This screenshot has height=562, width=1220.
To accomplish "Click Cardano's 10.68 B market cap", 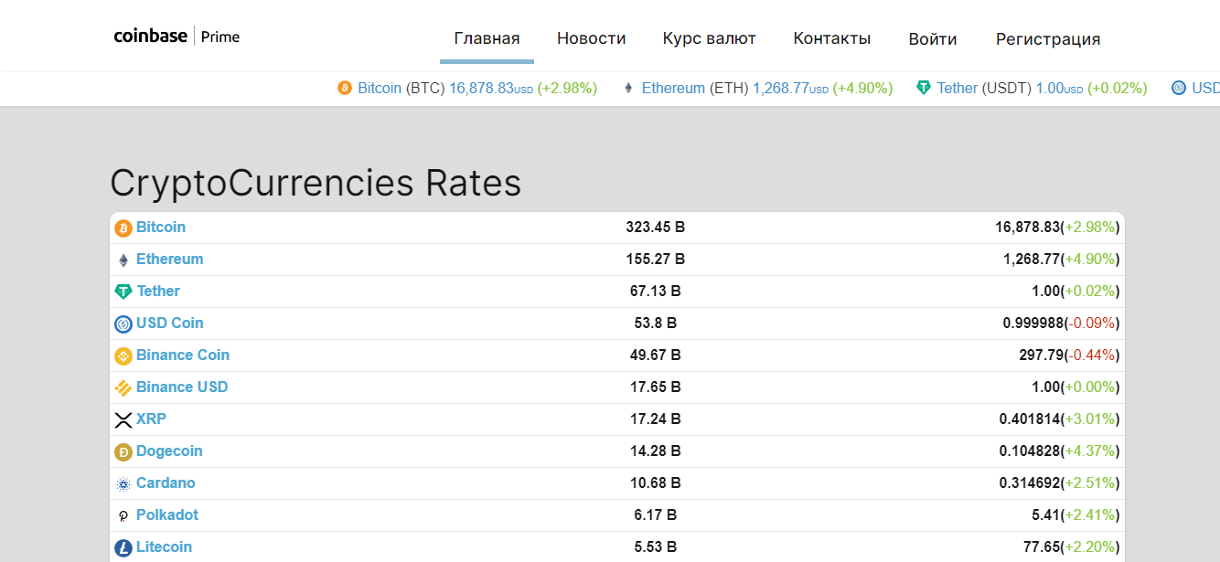I will point(656,482).
